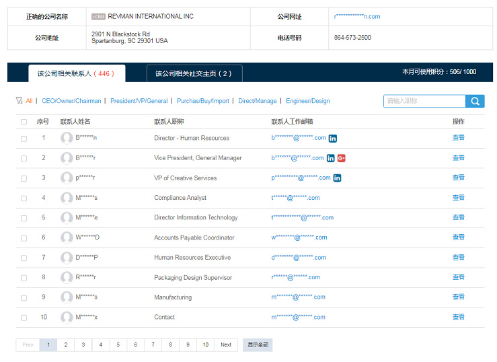View details for Human Resources Executive

pyautogui.click(x=459, y=257)
